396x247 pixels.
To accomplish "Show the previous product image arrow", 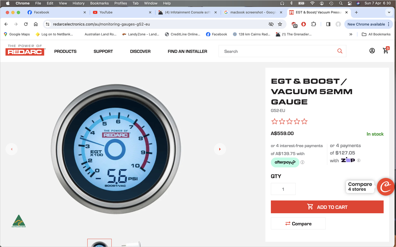I will coord(12,149).
